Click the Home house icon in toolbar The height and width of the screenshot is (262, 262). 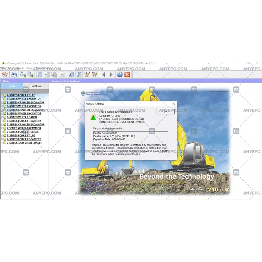(5, 75)
